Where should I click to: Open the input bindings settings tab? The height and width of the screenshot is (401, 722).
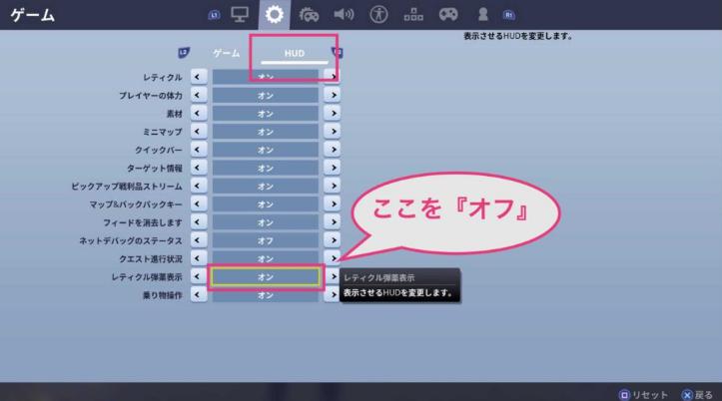tap(413, 15)
